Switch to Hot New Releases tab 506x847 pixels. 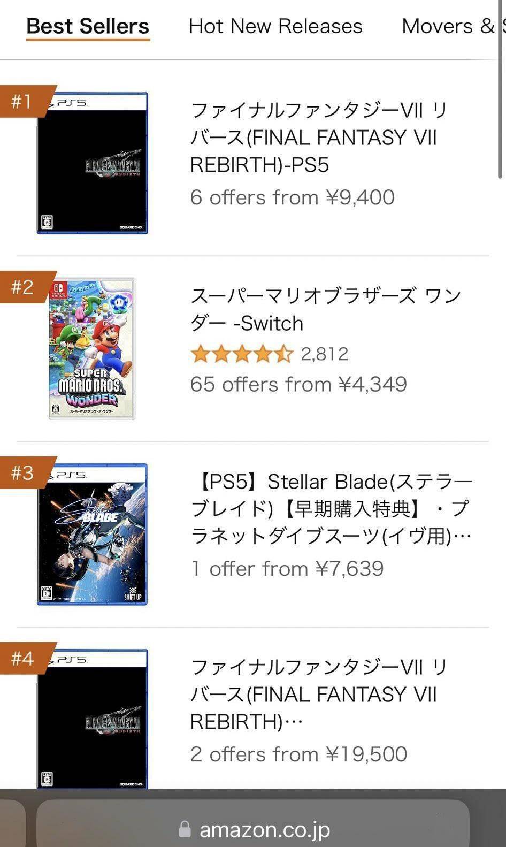click(275, 26)
